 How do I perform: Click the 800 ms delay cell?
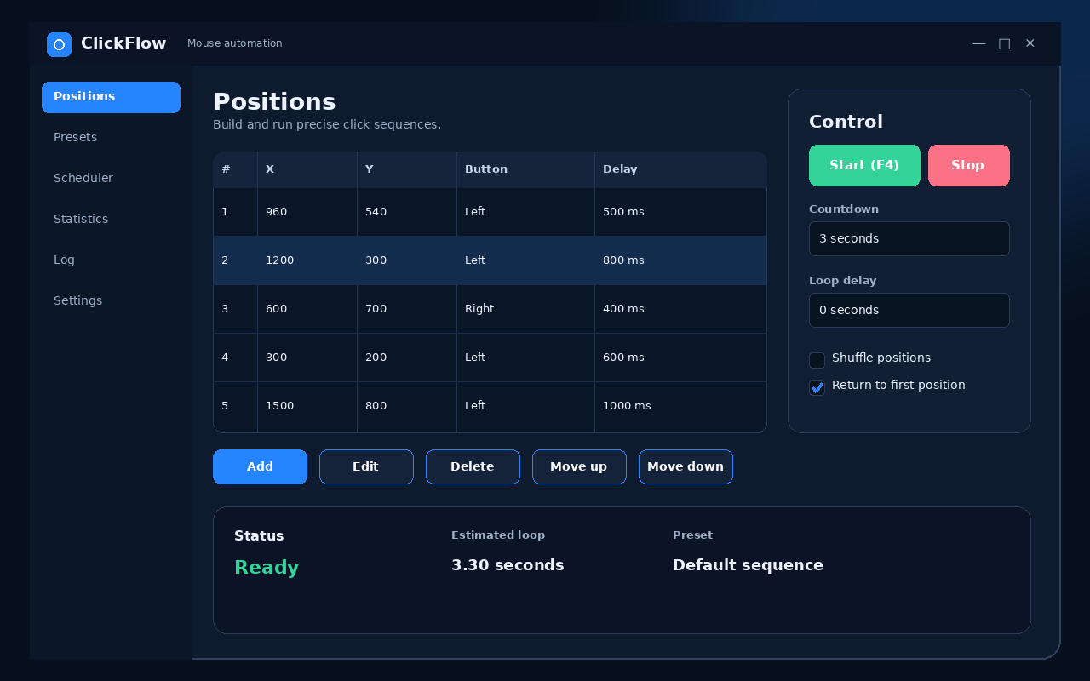click(x=680, y=260)
